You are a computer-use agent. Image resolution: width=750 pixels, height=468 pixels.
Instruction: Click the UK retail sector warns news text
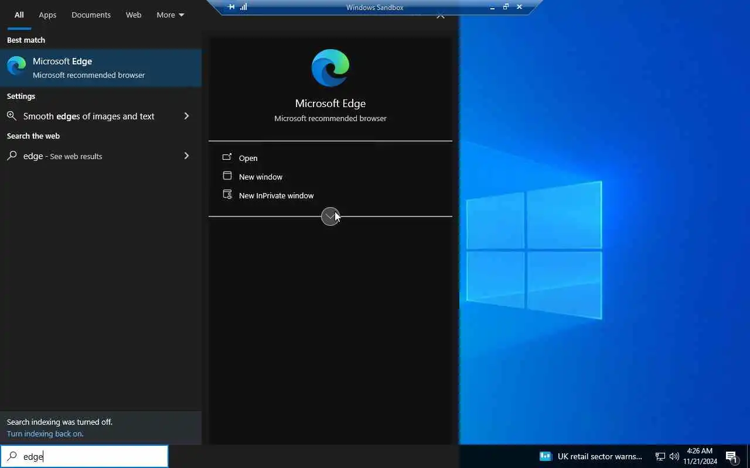pos(599,456)
